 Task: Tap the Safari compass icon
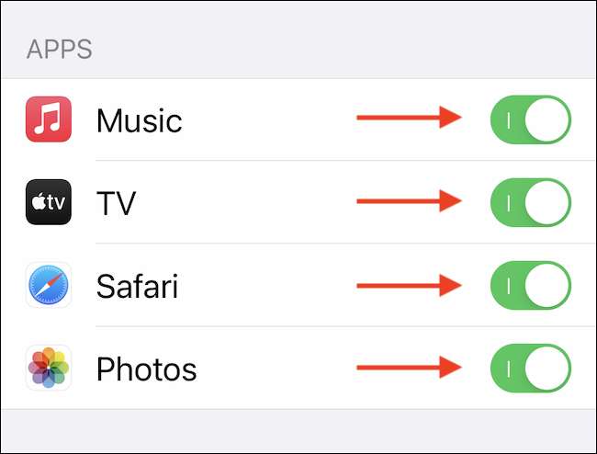point(49,285)
